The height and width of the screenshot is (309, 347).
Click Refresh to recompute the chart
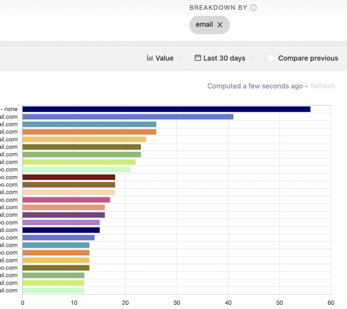click(323, 86)
